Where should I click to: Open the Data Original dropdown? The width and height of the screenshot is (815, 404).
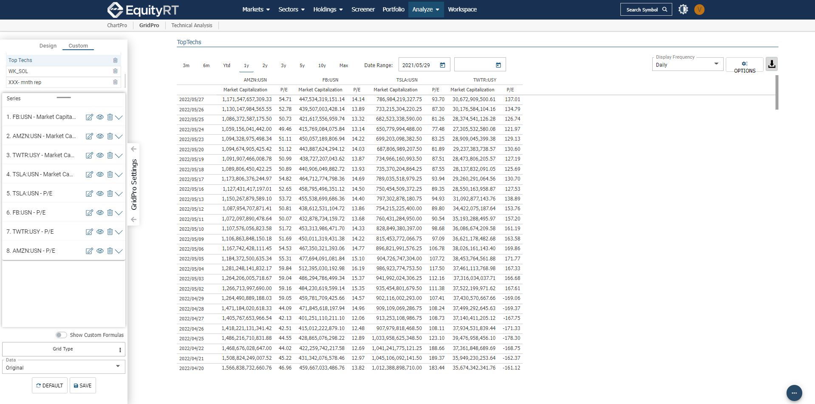(x=63, y=367)
